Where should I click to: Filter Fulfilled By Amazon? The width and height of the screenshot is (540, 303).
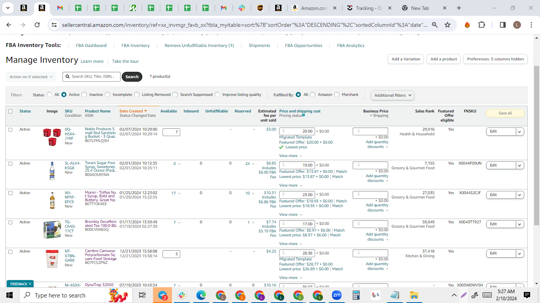click(313, 95)
